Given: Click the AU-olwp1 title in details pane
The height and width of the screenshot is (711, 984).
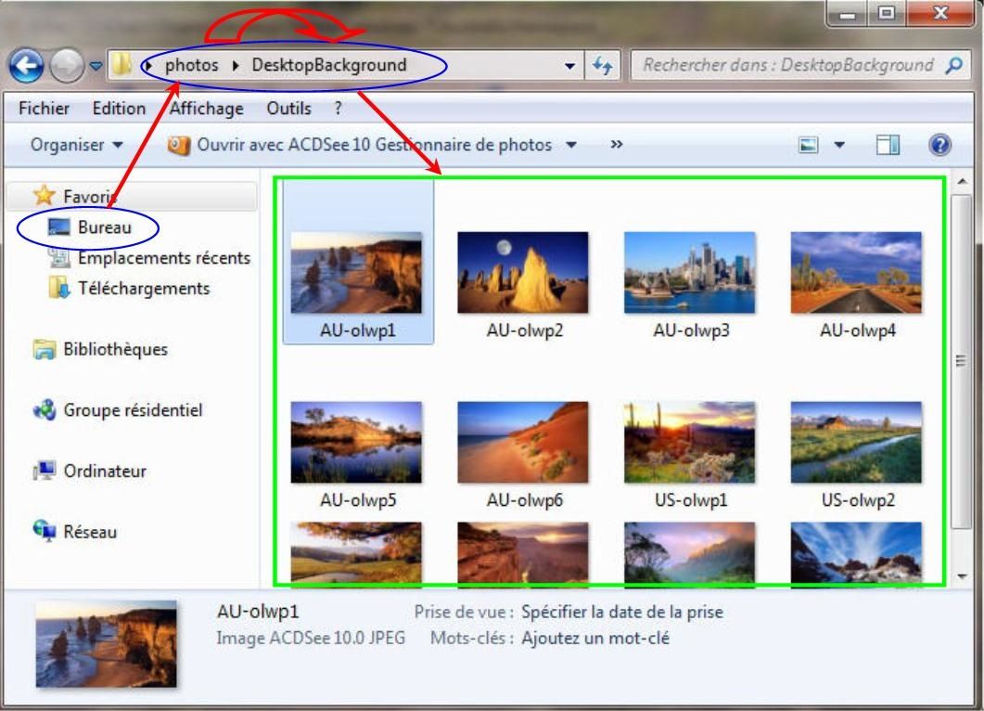Looking at the screenshot, I should point(258,611).
